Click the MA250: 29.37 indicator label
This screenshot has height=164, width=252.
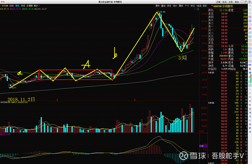pos(41,9)
